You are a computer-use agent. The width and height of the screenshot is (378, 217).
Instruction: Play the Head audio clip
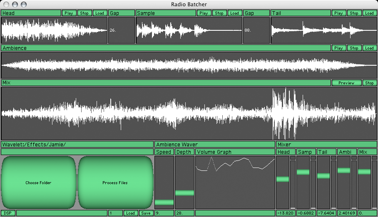point(69,13)
